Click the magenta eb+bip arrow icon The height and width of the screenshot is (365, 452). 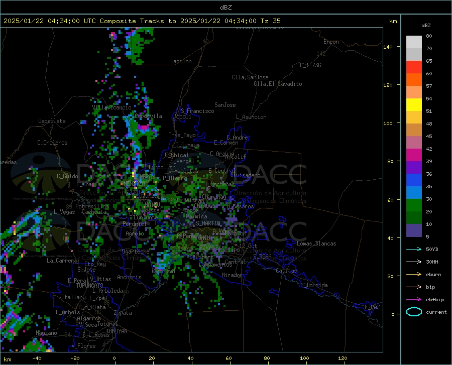pyautogui.click(x=414, y=300)
